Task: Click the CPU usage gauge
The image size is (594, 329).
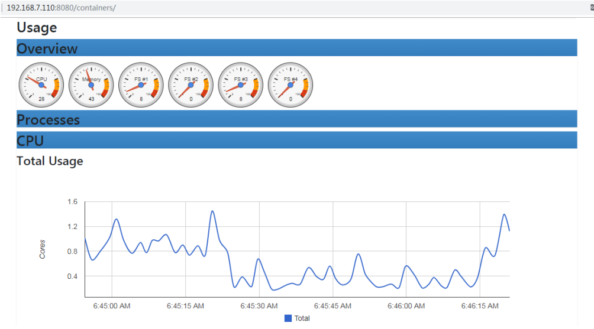Action: coord(41,85)
